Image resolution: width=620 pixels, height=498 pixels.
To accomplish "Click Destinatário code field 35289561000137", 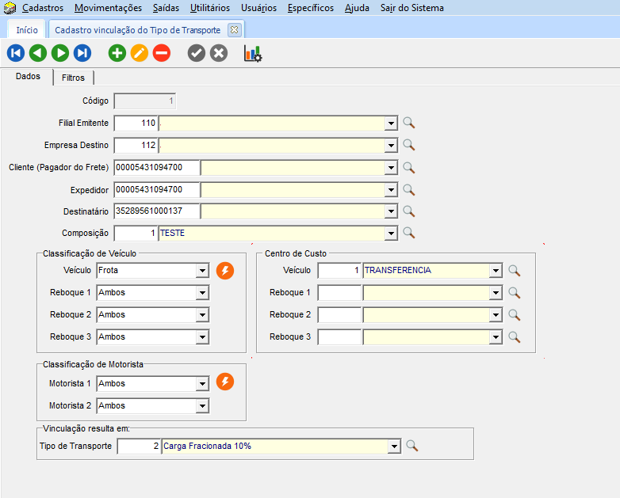I will click(156, 211).
